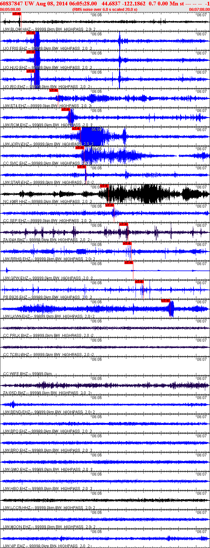
Task: Click the coordinates 44.6837 -122.1862 in header
Action: point(123,4)
